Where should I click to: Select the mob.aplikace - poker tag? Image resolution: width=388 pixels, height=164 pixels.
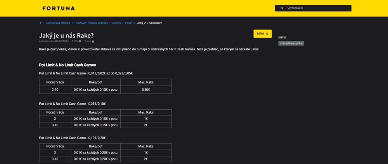(291, 43)
